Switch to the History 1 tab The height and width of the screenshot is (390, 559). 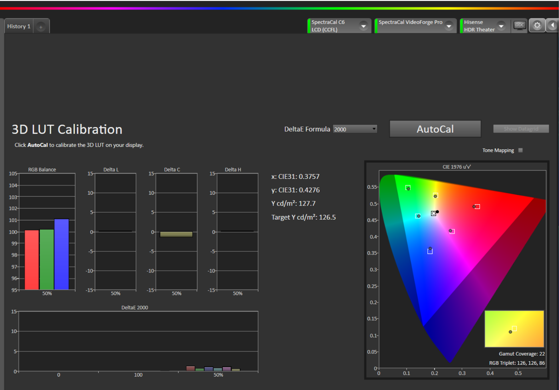(x=19, y=26)
